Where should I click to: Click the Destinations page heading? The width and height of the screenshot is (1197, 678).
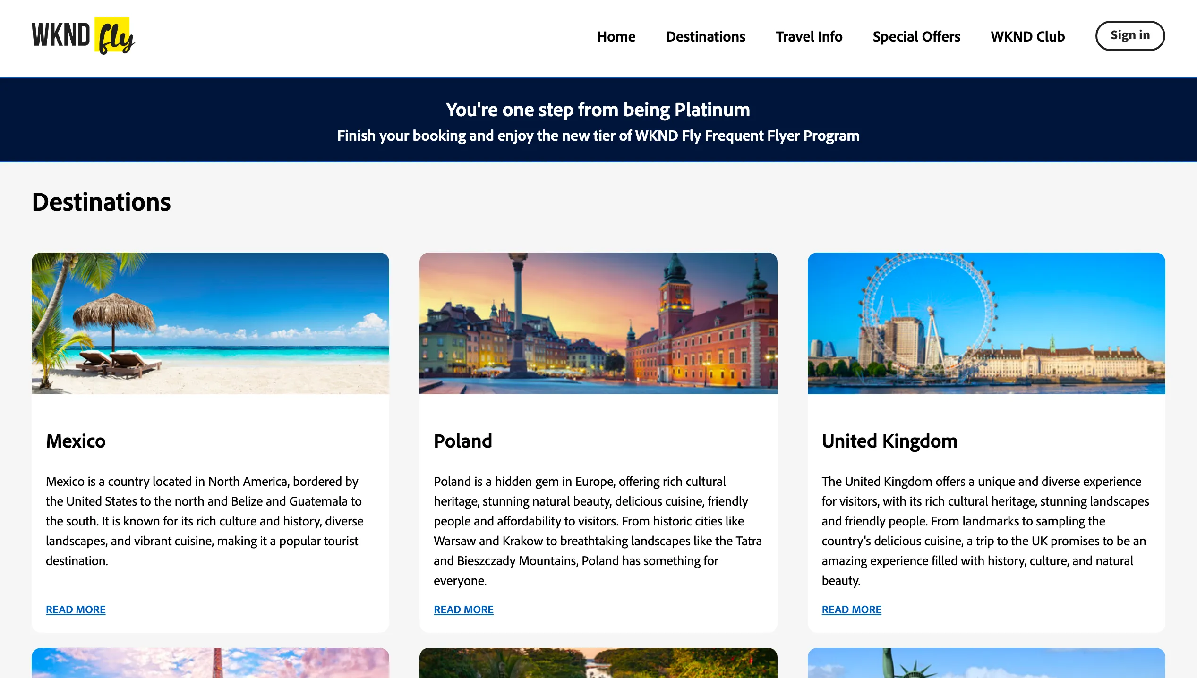point(101,202)
